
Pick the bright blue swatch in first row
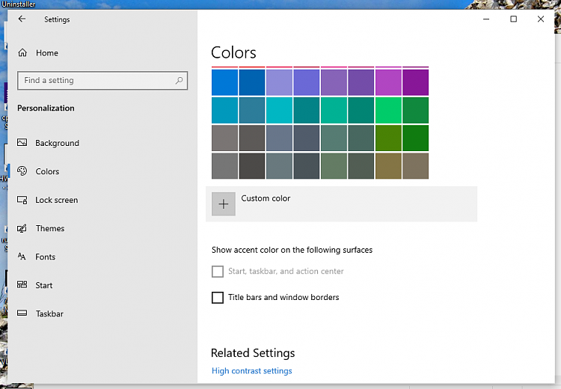(x=224, y=83)
